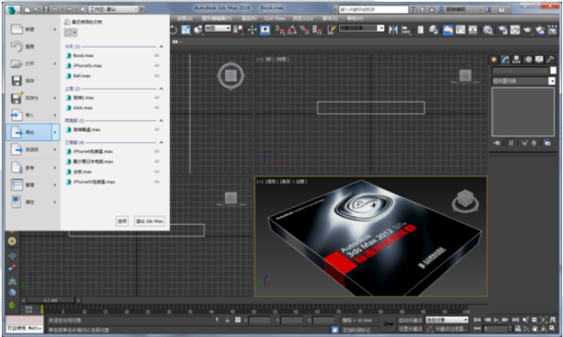
Task: Click the Render Production teapot icon
Action: pos(527,31)
